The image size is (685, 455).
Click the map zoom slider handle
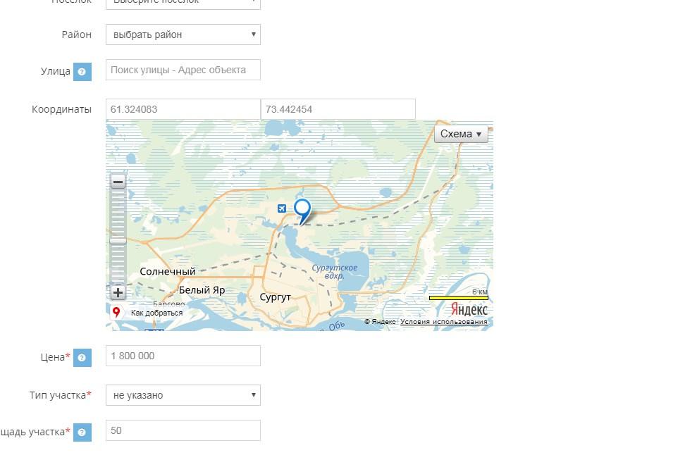point(118,241)
